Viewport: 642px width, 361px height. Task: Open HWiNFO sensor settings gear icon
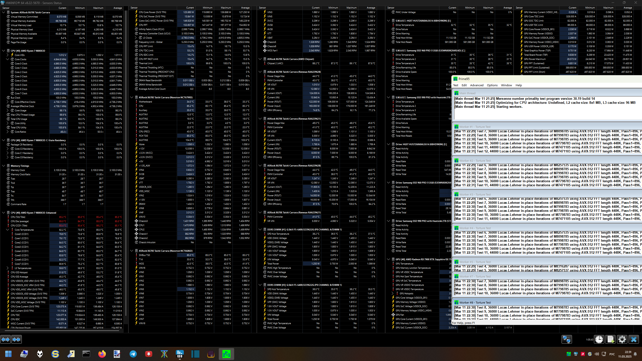point(622,339)
